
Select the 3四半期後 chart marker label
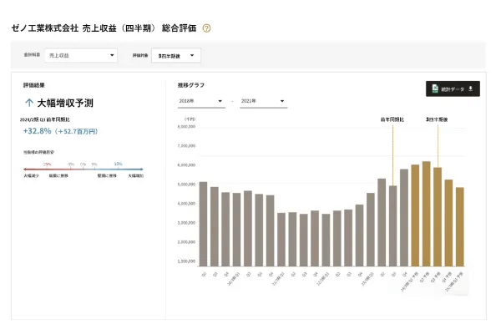tap(437, 120)
